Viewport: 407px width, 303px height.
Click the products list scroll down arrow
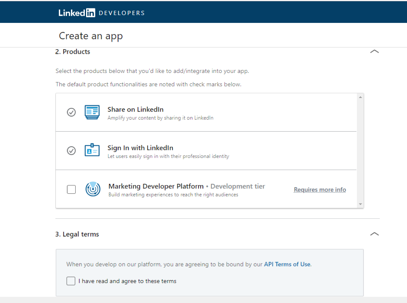coord(360,204)
